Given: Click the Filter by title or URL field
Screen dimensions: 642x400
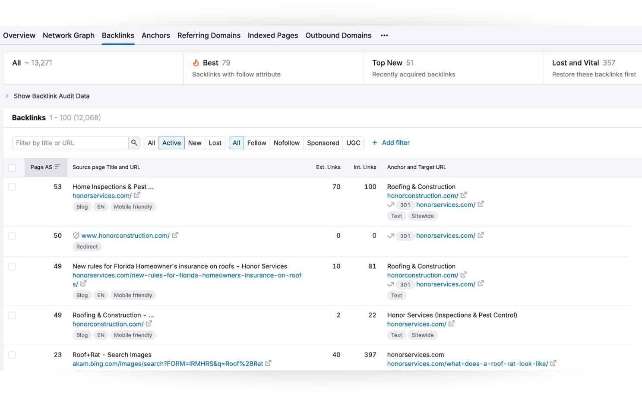Looking at the screenshot, I should tap(70, 143).
